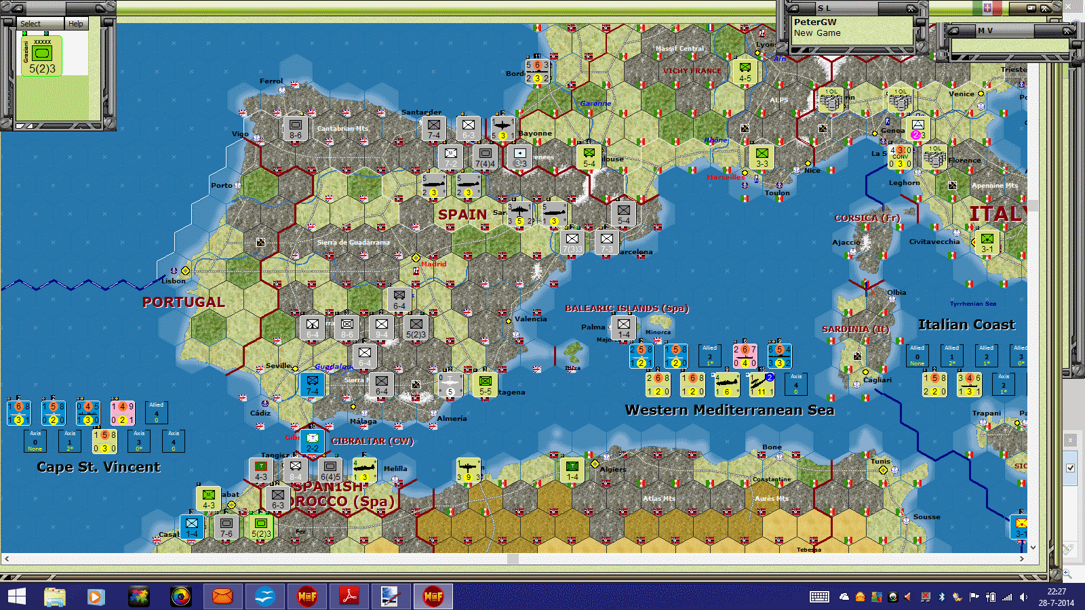Click the Madrid capital city marker
1085x610 pixels.
416,258
